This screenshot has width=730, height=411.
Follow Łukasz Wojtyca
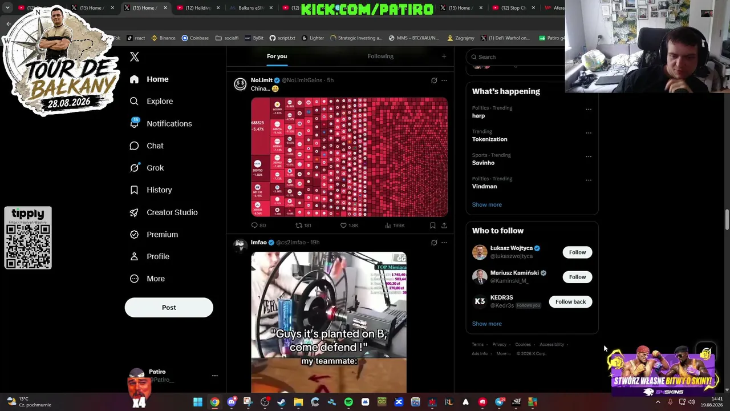click(x=577, y=252)
